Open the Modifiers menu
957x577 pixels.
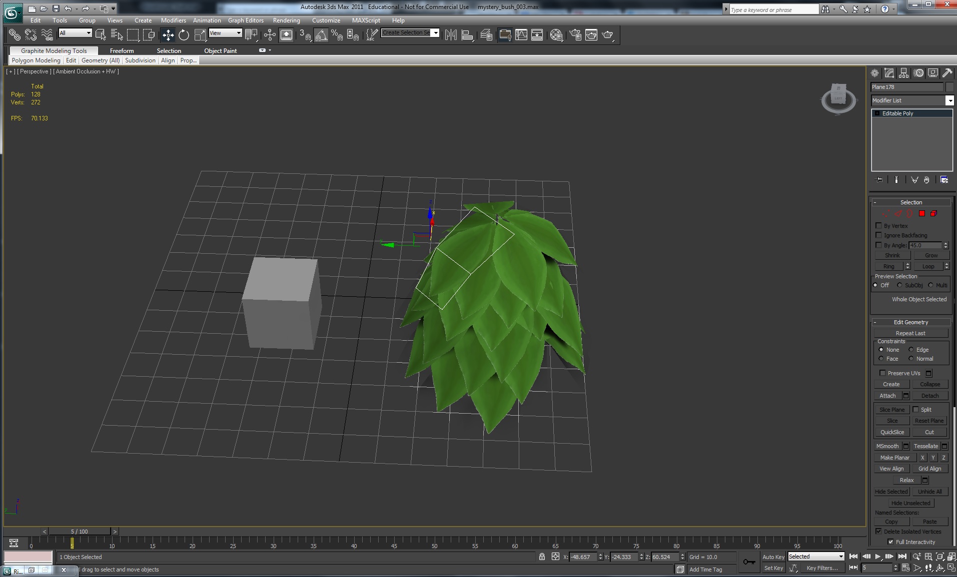click(173, 20)
